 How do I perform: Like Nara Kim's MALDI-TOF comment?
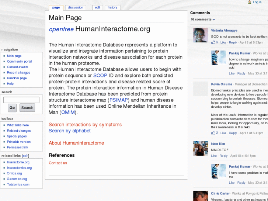click(x=214, y=156)
